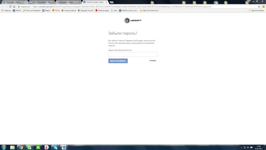Open the Поиск в Интернете bookmark
Screen dimensions: 266x150
(32, 11)
